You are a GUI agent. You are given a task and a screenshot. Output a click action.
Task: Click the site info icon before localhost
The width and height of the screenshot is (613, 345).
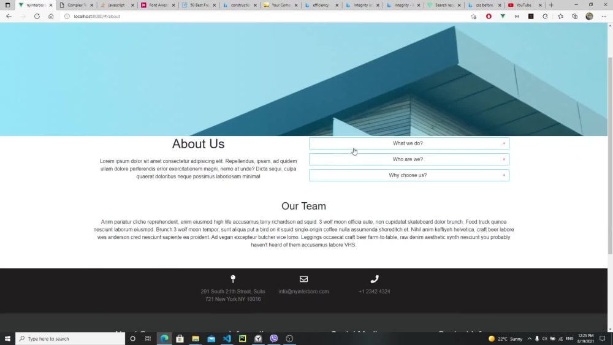[x=67, y=17]
